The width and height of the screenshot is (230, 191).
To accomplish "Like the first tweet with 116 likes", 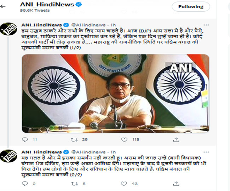I will (124, 140).
